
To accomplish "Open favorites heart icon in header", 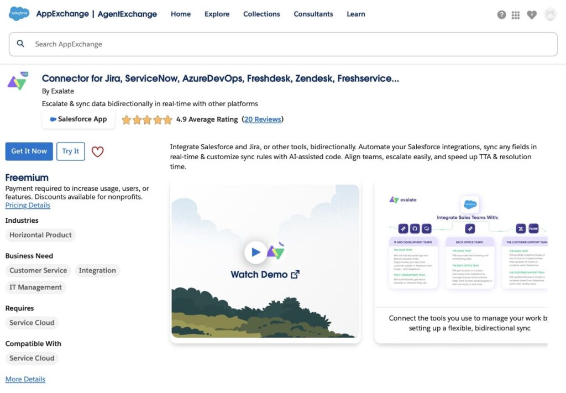I will tap(532, 15).
